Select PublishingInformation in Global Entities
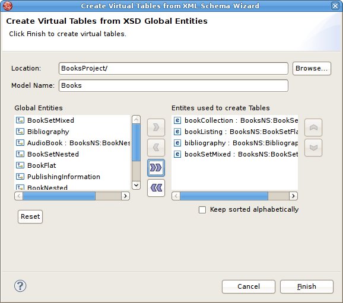This screenshot has width=343, height=303. (63, 177)
